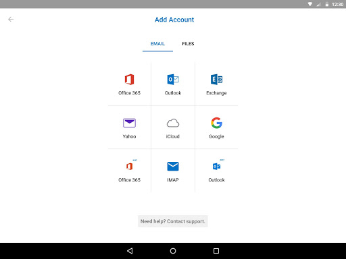The width and height of the screenshot is (346, 259).
Task: Select the Office 365 account in top row
Action: [x=129, y=84]
